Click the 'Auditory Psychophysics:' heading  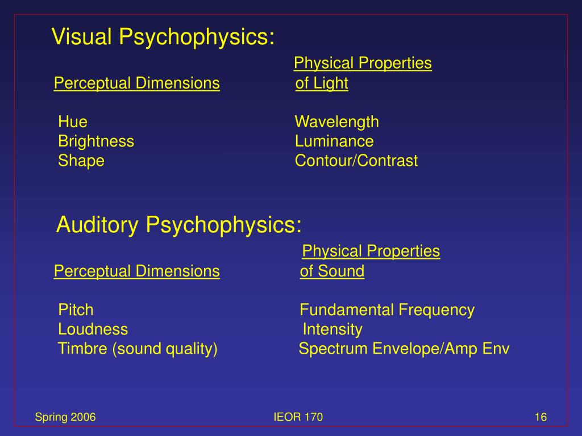tap(179, 225)
